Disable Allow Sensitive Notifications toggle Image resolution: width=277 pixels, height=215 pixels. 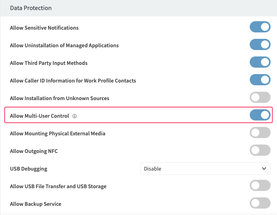(260, 27)
